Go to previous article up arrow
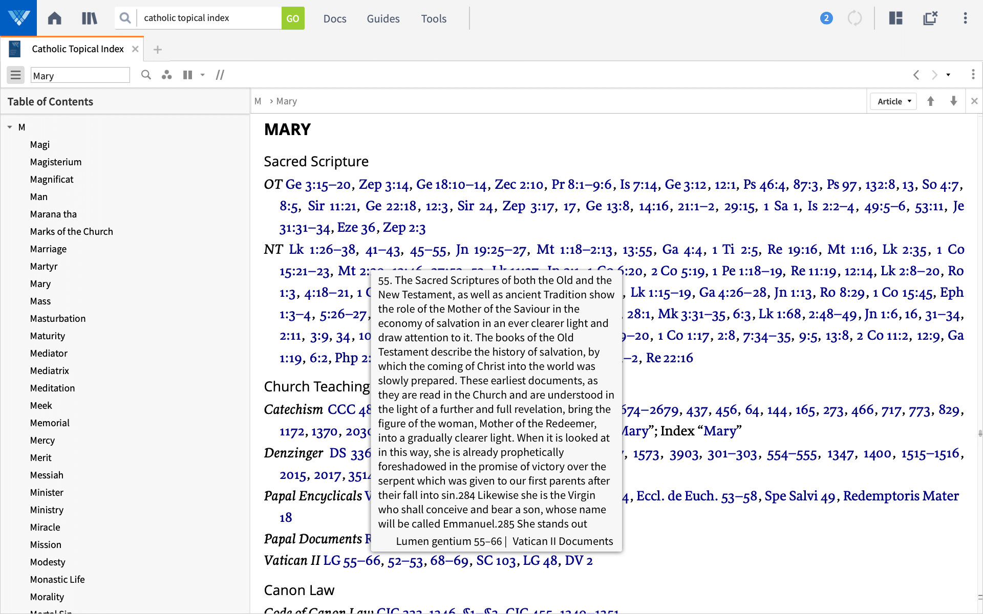Screen dimensions: 983x614 click(x=931, y=101)
